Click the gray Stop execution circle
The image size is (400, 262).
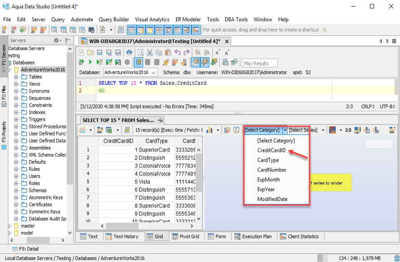click(127, 62)
